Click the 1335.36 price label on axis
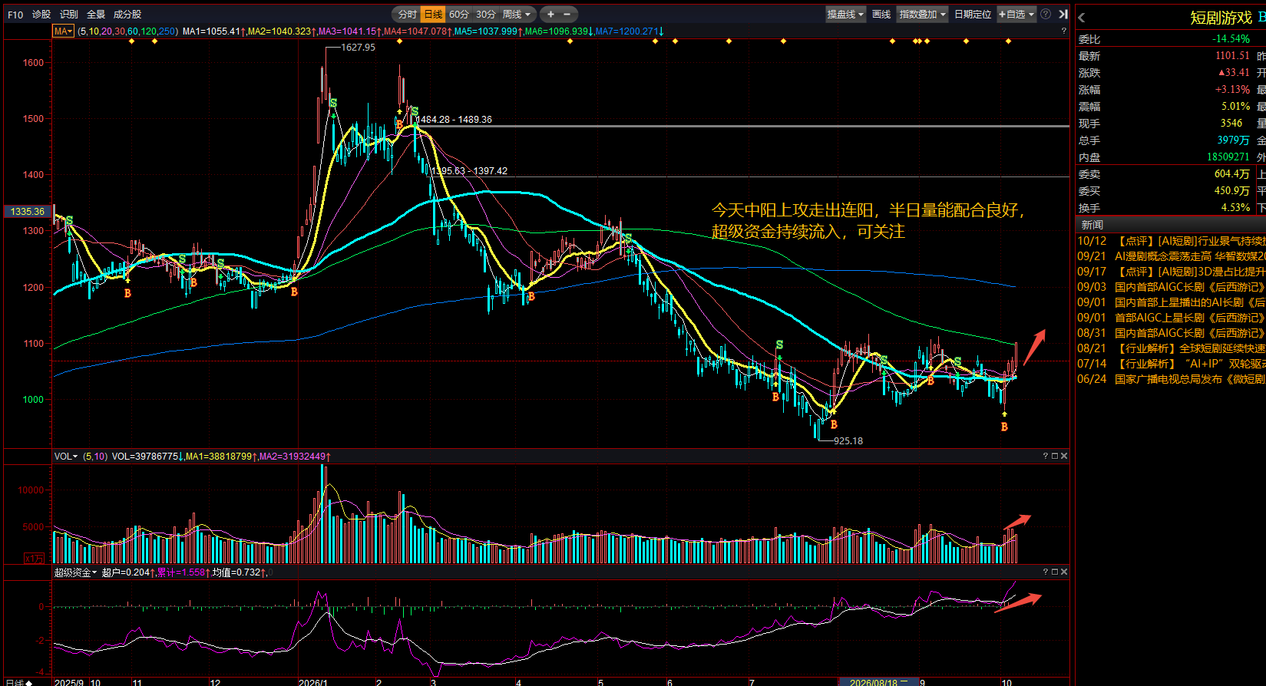 pyautogui.click(x=28, y=211)
